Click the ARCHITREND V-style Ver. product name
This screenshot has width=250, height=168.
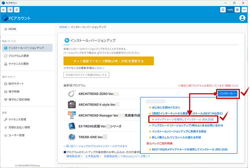point(97,105)
